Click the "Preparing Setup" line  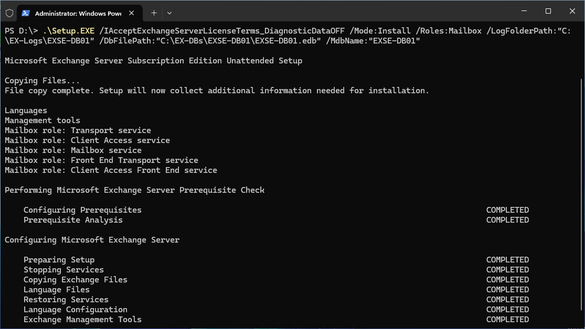coord(59,260)
